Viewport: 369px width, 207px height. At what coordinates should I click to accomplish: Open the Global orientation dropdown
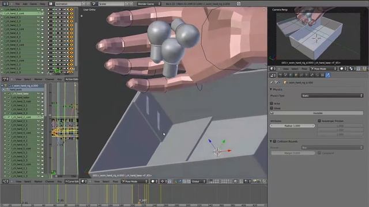tap(198, 182)
